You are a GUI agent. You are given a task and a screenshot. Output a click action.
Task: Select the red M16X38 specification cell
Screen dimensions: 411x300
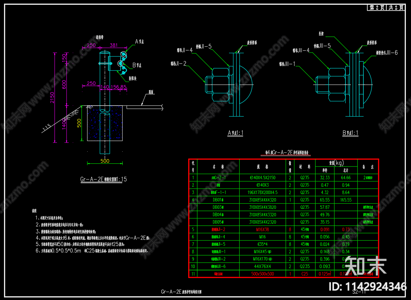tap(262, 229)
